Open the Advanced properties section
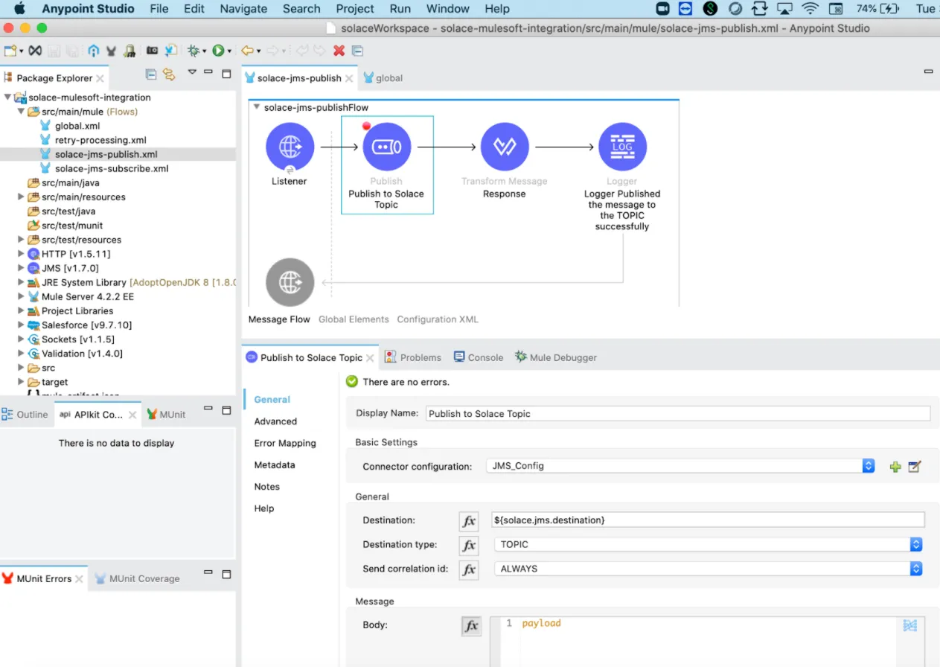 tap(275, 421)
